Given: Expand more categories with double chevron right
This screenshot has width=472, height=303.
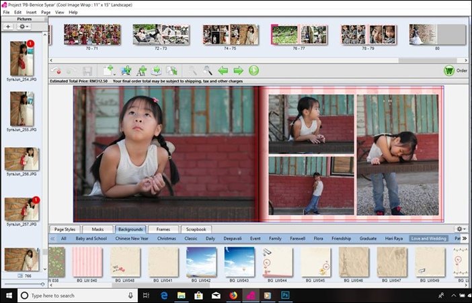Looking at the screenshot, I should coord(465,239).
